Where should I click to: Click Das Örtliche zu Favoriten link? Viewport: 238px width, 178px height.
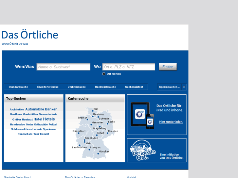point(80,177)
